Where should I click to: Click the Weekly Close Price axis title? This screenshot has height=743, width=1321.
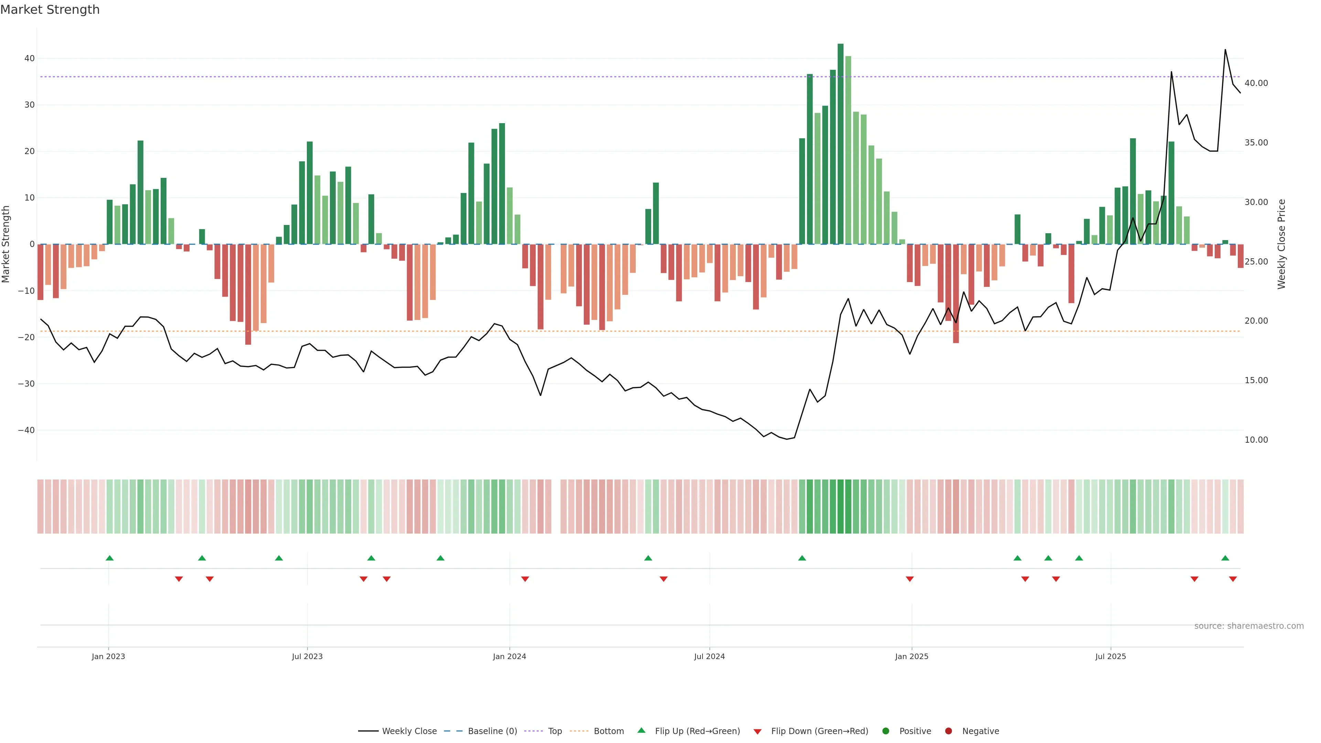1281,244
